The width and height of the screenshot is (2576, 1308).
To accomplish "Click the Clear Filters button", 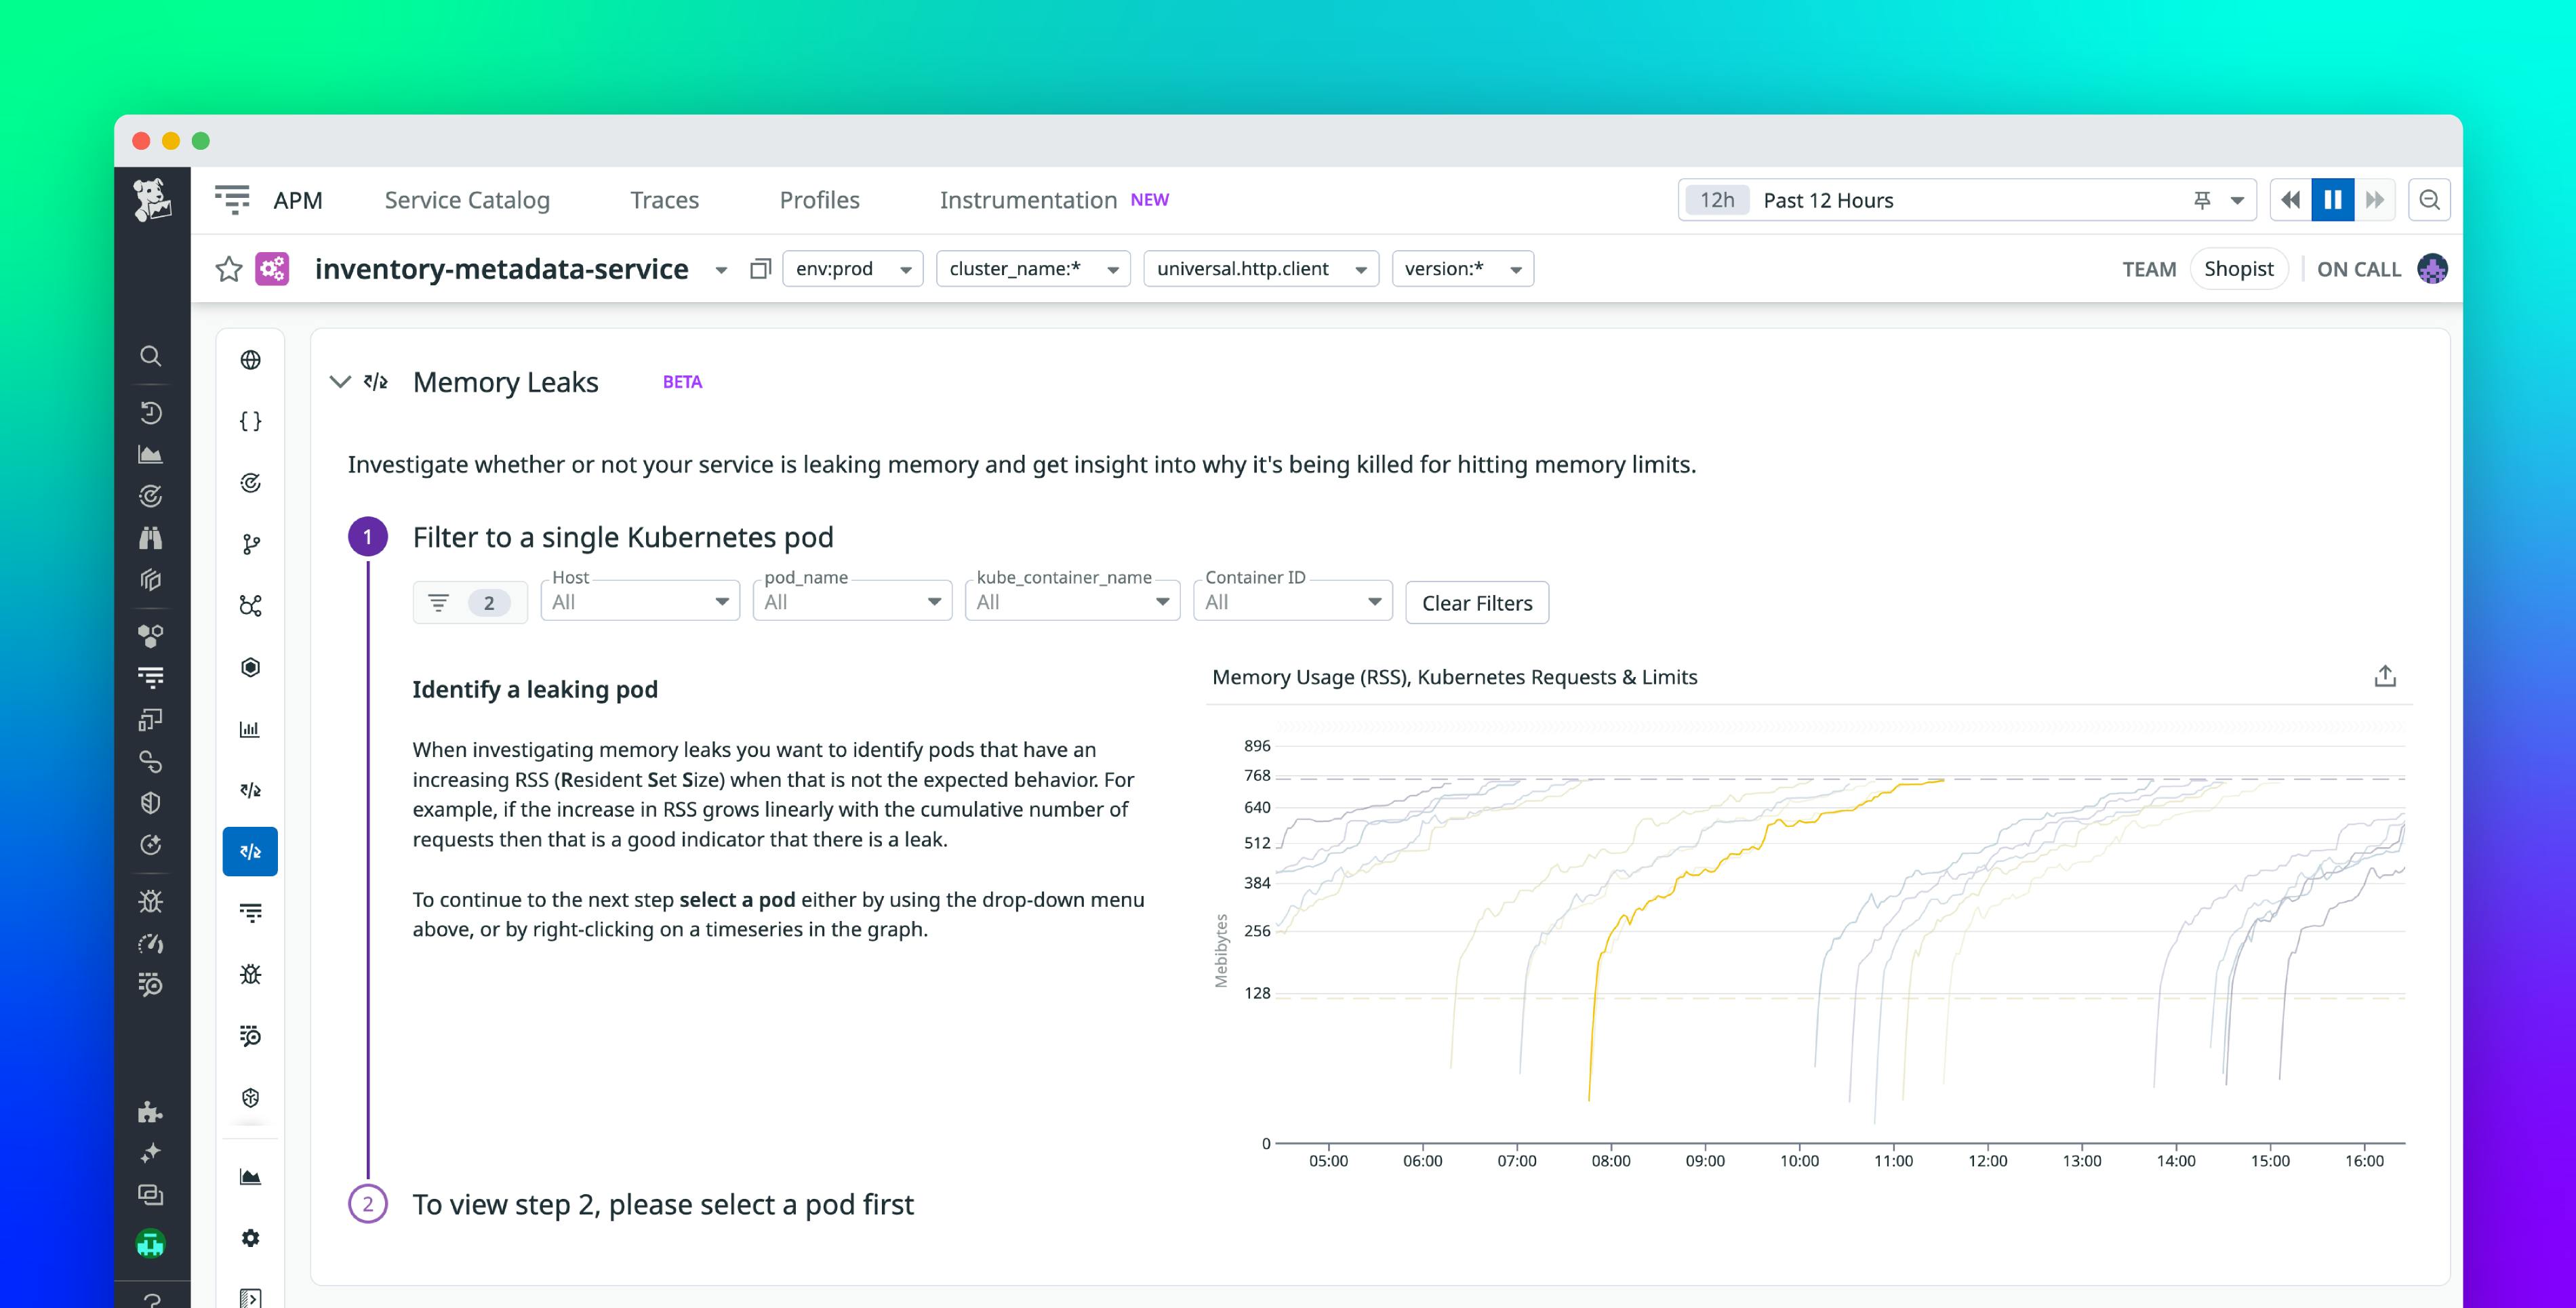I will (1477, 602).
